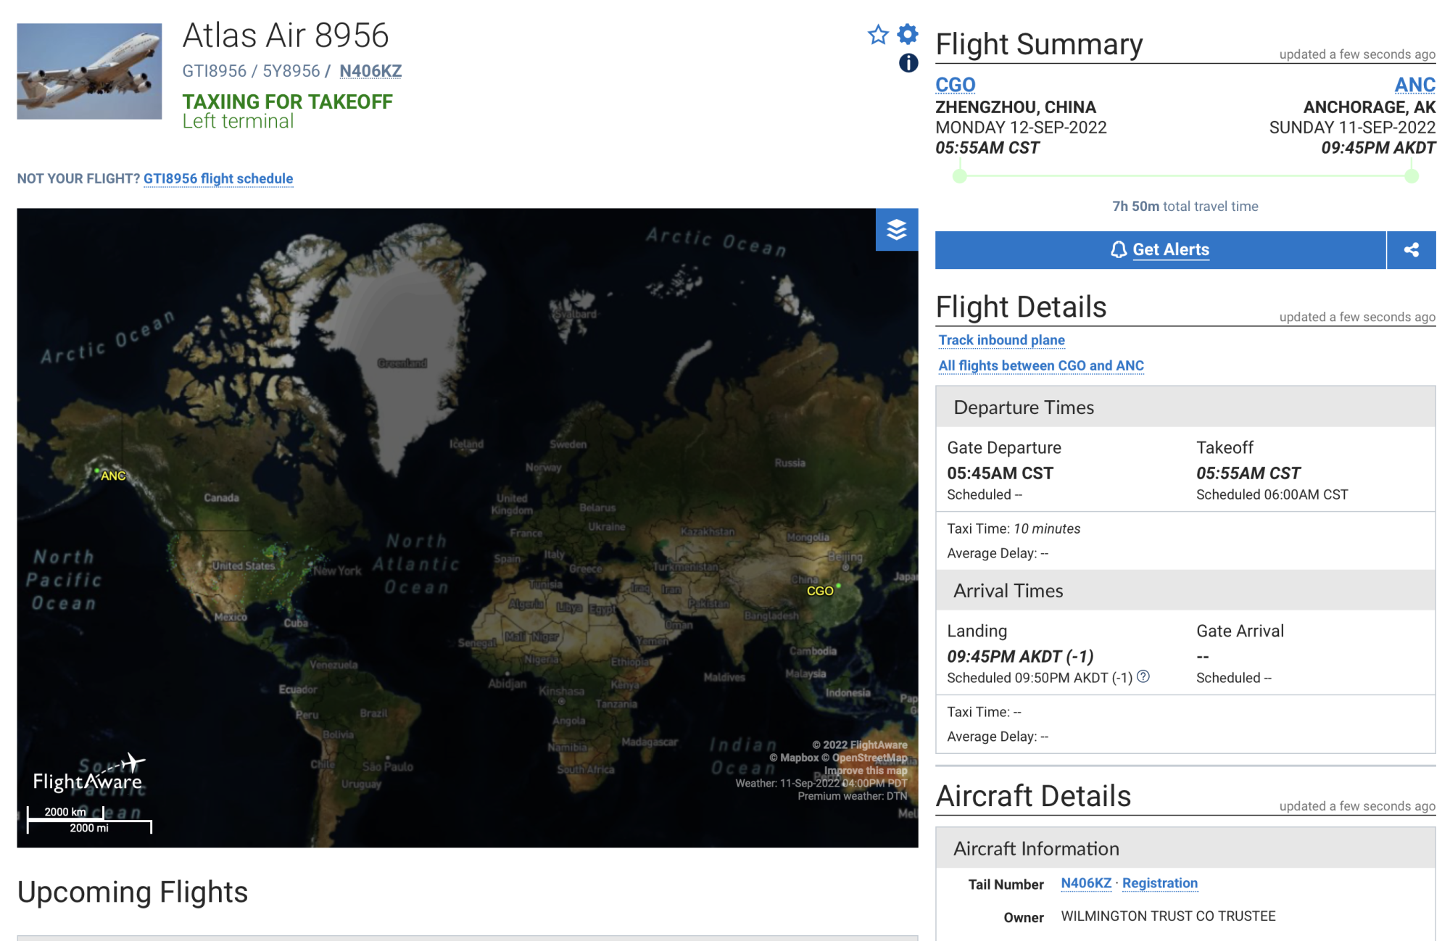Viewport: 1450px width, 941px height.
Task: Click the Improve this map link
Action: (865, 771)
